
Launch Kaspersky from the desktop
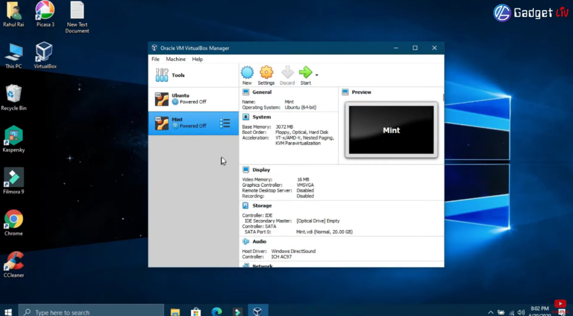click(13, 139)
